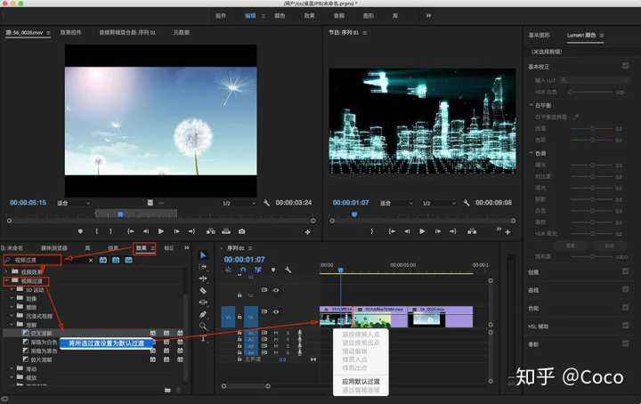Toggle the 基本校正 checkbox
Screen dimensions: 641x404
click(x=625, y=66)
